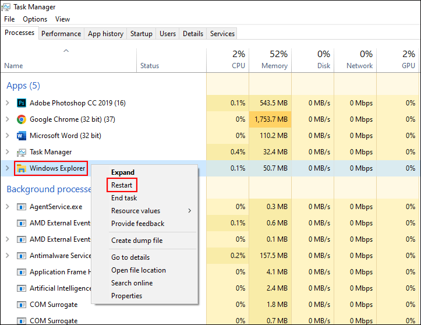Click the Google Chrome process icon
The width and height of the screenshot is (421, 325).
pos(22,119)
